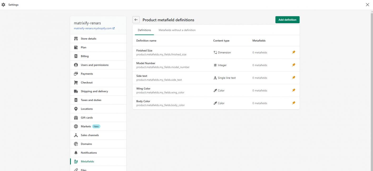
Task: Click the Gift cards icon
Action: (76, 117)
